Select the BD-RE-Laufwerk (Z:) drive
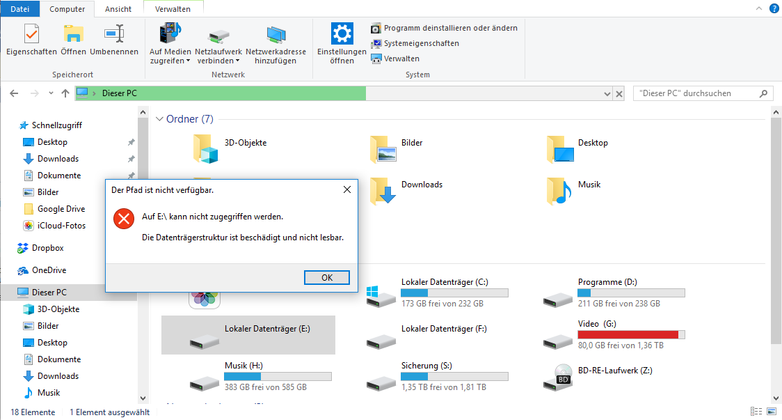782x420 pixels. coord(598,377)
